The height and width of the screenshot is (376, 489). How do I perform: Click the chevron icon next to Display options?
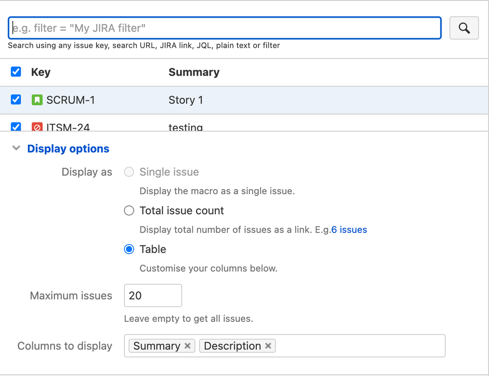(16, 148)
